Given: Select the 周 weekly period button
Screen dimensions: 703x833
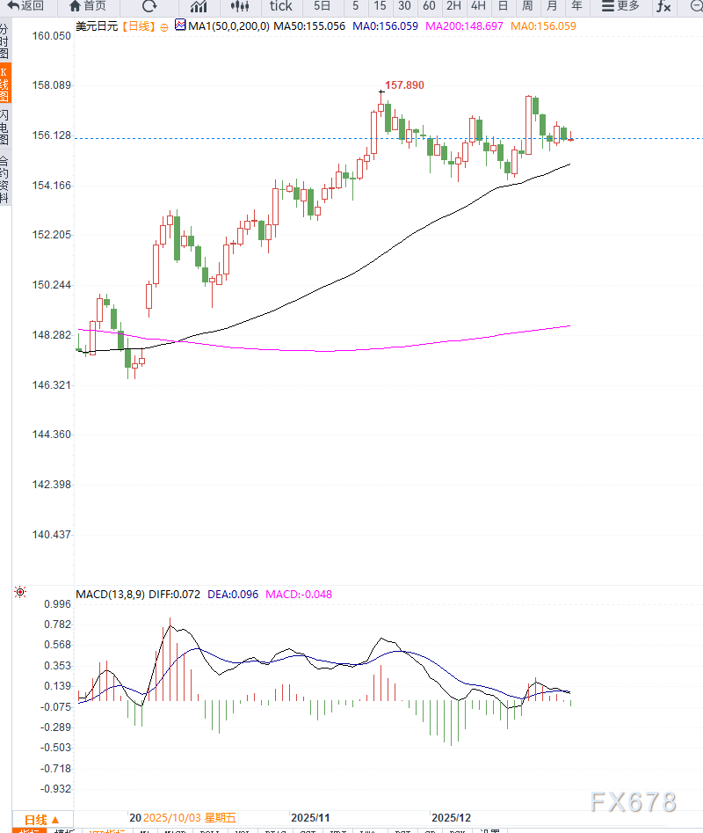Looking at the screenshot, I should 527,6.
